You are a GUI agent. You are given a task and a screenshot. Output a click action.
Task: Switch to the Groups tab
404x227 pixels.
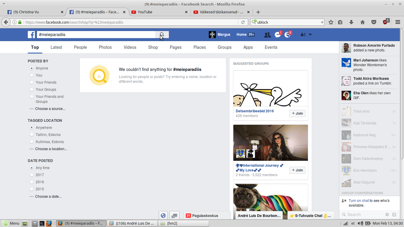click(224, 47)
